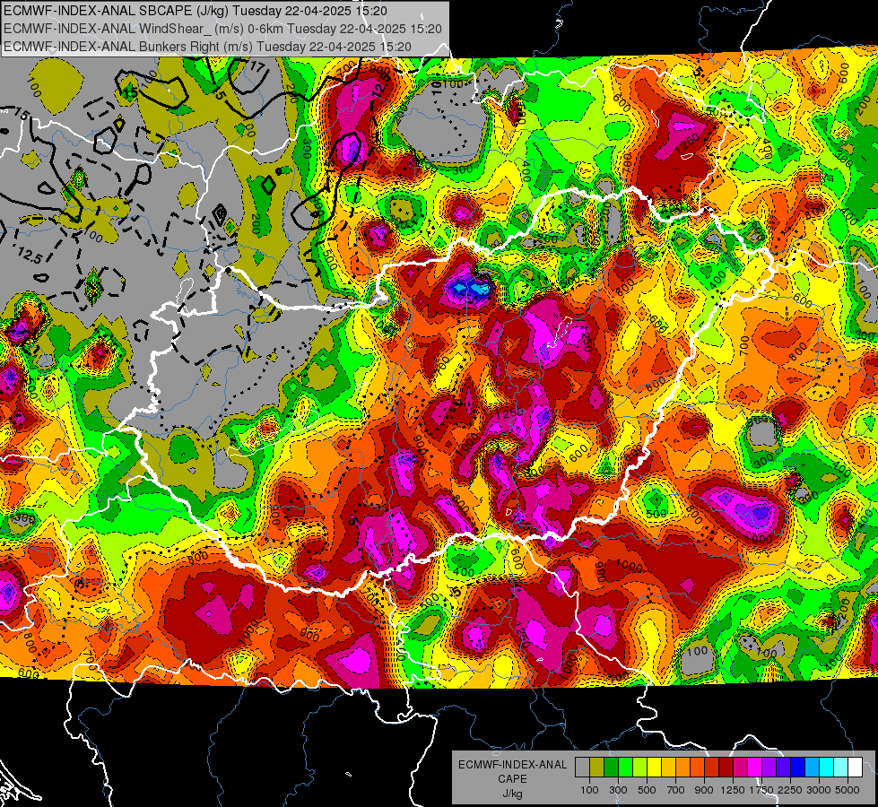This screenshot has width=878, height=807.
Task: Click the 17 contour label on map
Action: point(256,67)
